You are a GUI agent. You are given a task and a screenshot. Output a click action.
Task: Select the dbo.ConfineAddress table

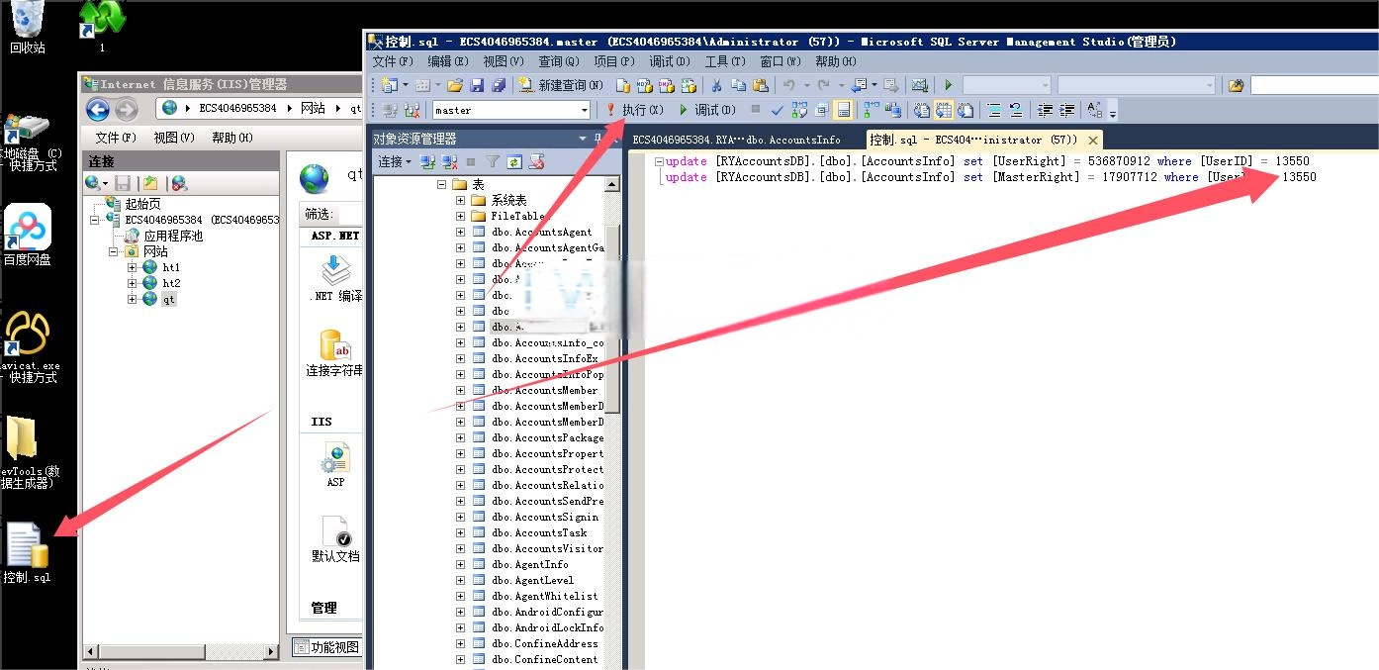click(545, 643)
